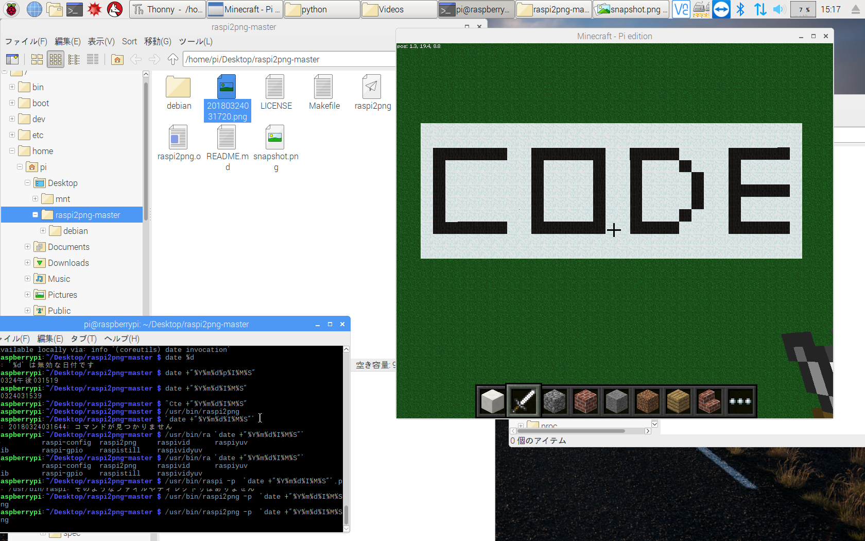Go up to parent folder
This screenshot has height=541, width=865.
tap(173, 59)
